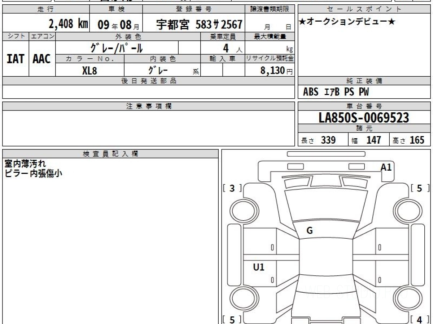Click the 外装色 header
The image size is (433, 324).
pos(128,36)
